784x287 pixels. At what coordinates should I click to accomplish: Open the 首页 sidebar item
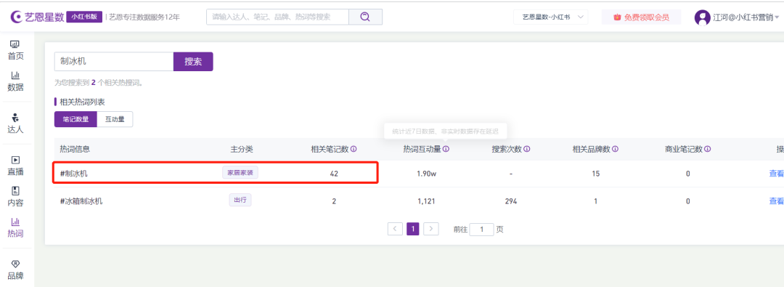point(15,51)
